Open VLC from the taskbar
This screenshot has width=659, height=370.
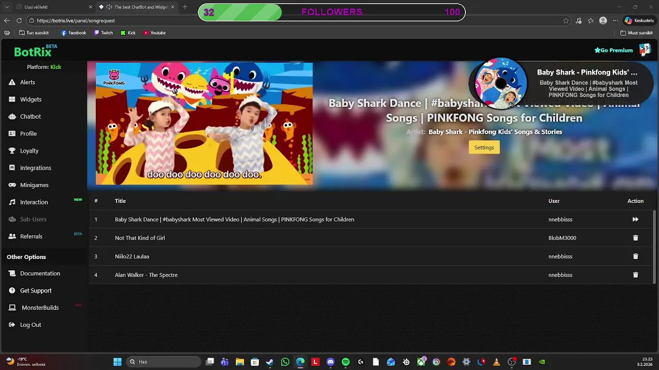[496, 362]
